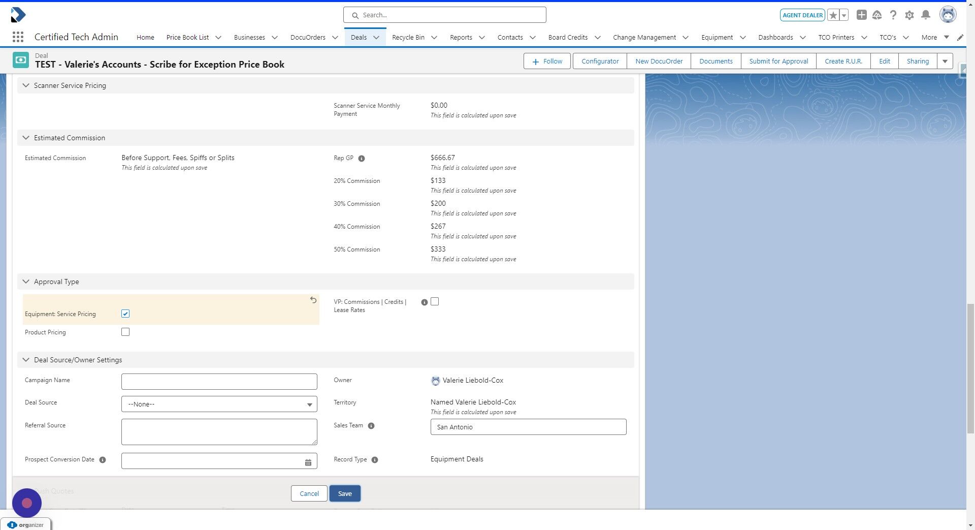Image resolution: width=975 pixels, height=530 pixels.
Task: Click the Submit for Approval button
Action: point(778,61)
